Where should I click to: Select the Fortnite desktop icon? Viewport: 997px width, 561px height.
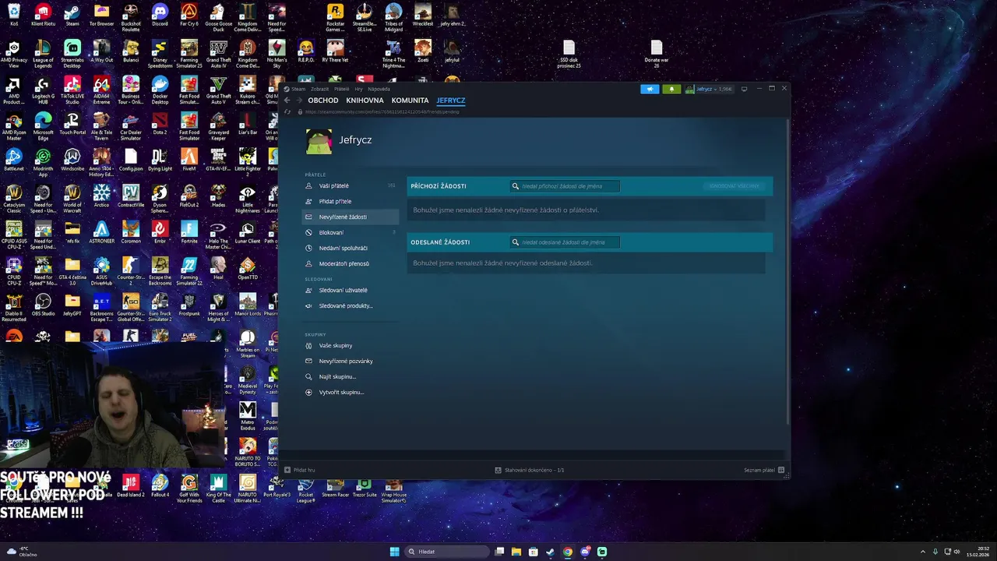189,231
